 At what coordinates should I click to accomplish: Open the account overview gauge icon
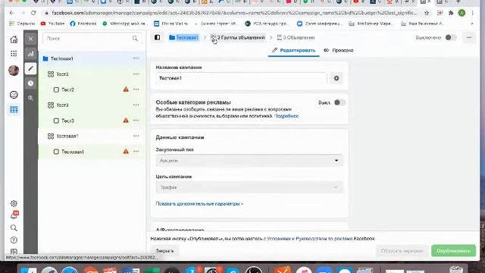coord(14,95)
